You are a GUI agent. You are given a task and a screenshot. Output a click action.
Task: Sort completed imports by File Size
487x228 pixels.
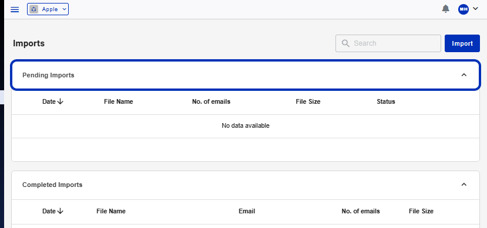click(421, 211)
